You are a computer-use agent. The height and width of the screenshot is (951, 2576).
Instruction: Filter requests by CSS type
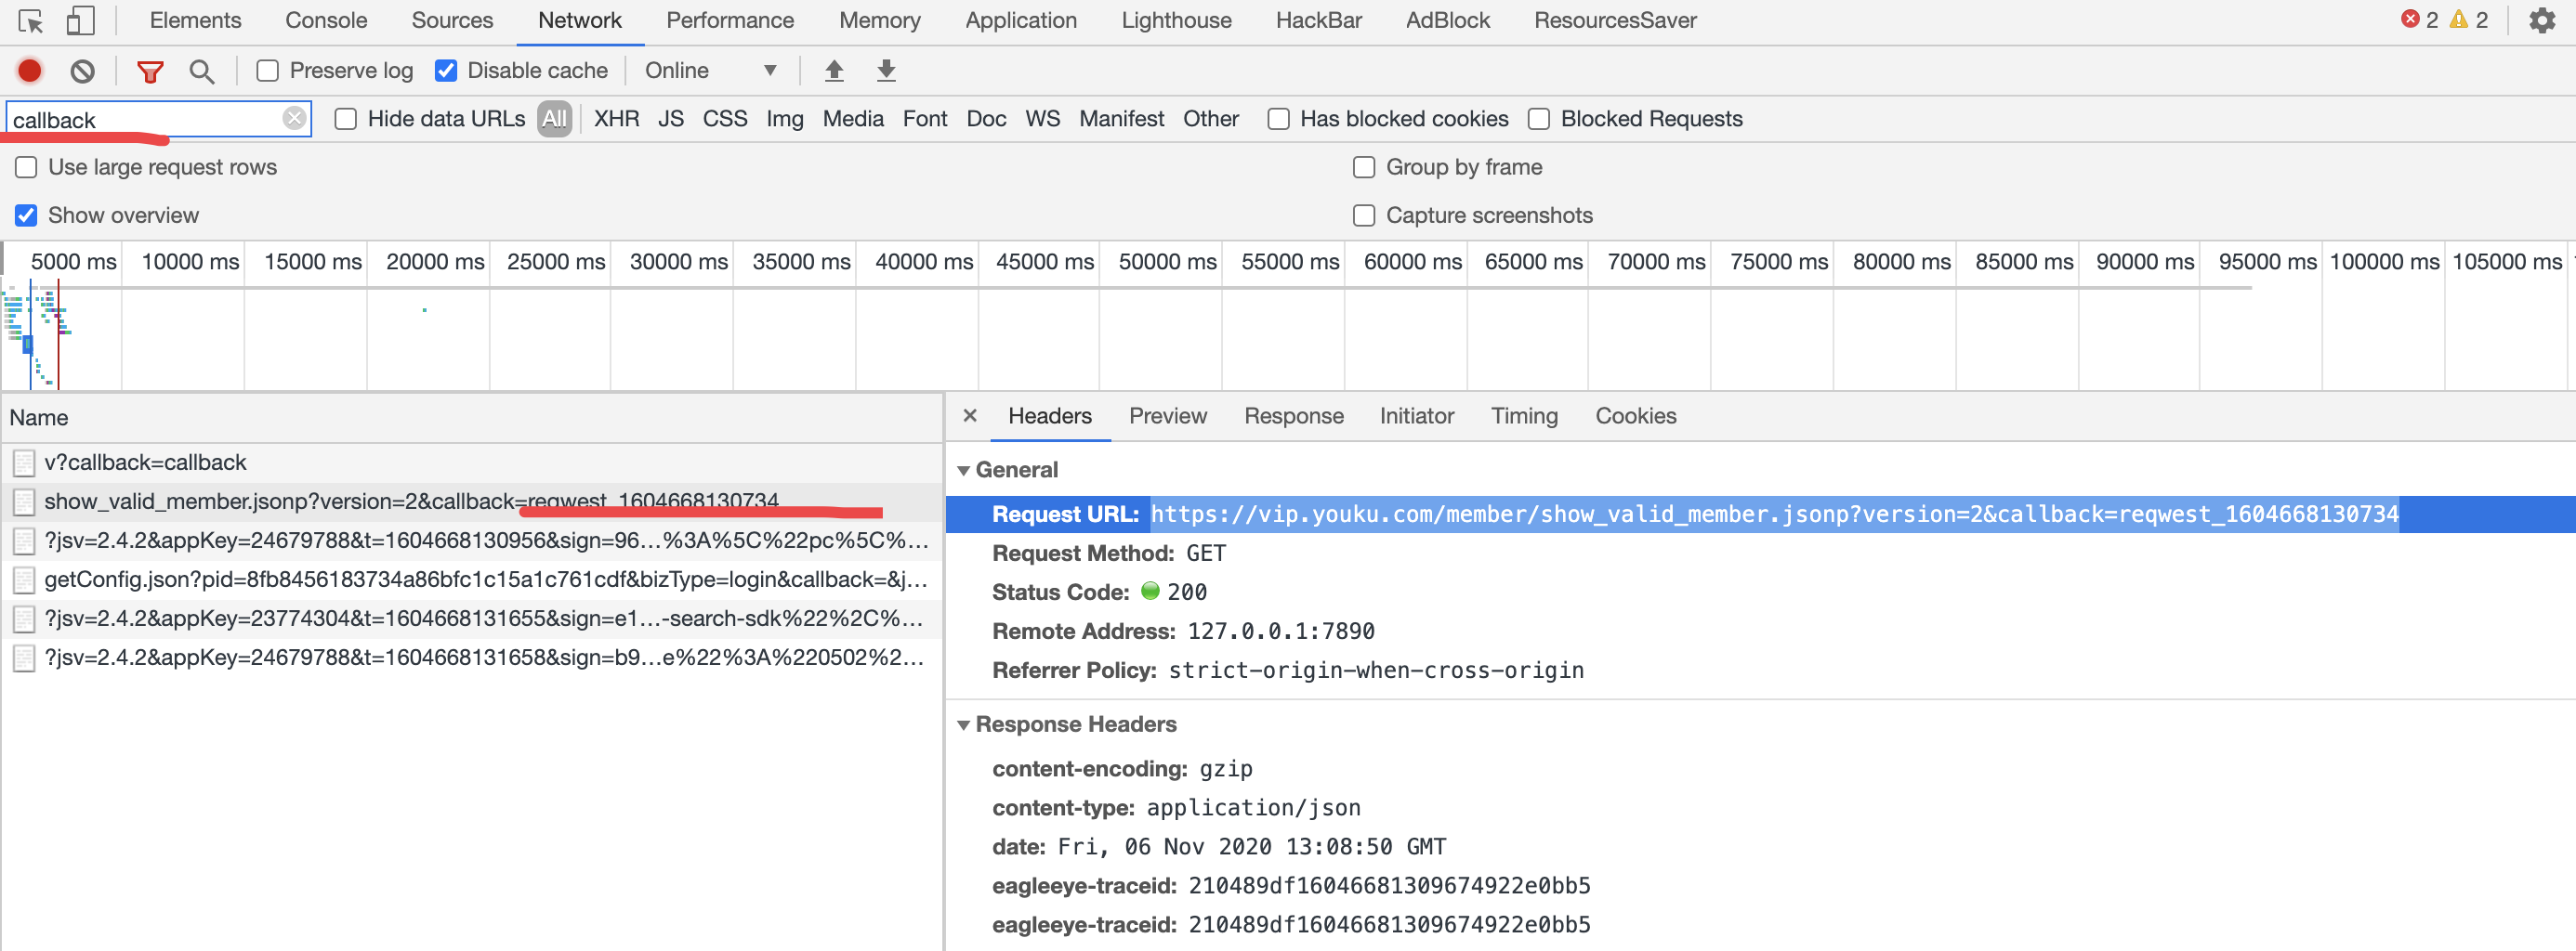click(x=725, y=119)
